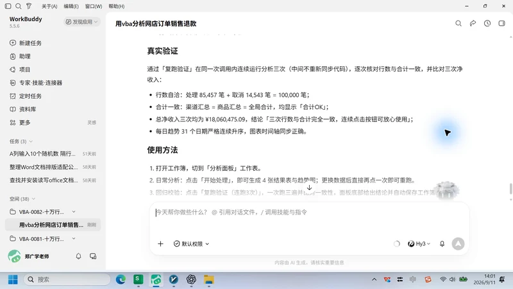Image resolution: width=513 pixels, height=289 pixels.
Task: Open the VBA-0082-十万行 folder
Action: click(41, 212)
